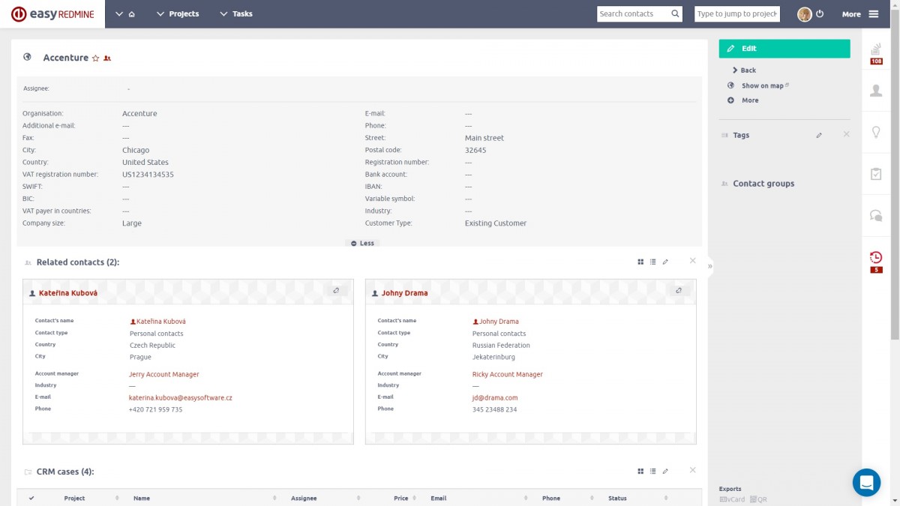The height and width of the screenshot is (506, 900).
Task: Open the time history icon with 5 badge
Action: pyautogui.click(x=876, y=261)
